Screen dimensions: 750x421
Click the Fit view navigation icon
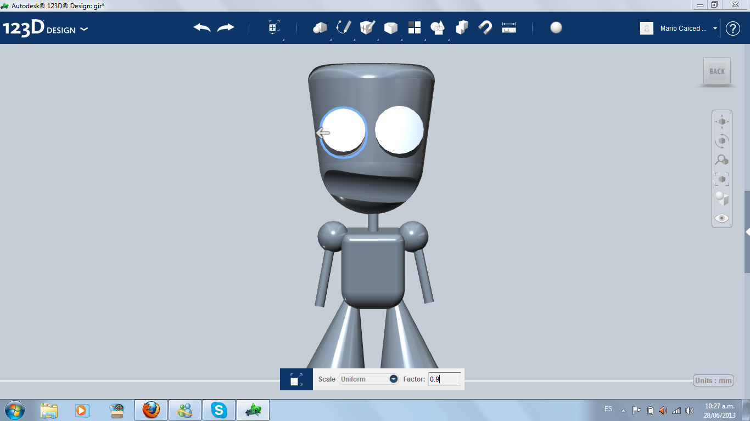(x=721, y=179)
